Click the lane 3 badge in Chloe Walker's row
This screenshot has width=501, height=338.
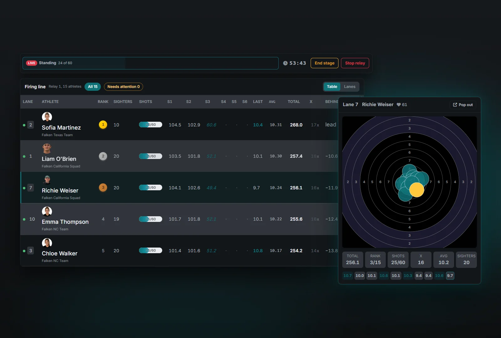31,251
